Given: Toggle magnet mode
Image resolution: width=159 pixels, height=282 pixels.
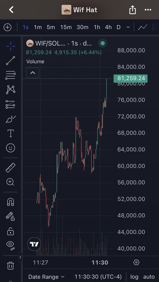Looking at the screenshot, I should click(x=10, y=202).
